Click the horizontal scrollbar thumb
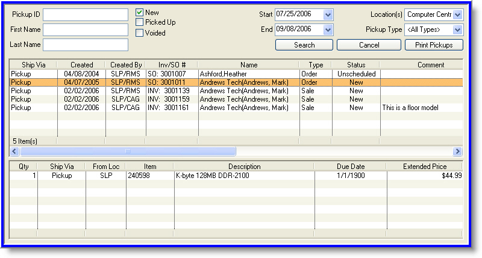The image size is (482, 258). 128,151
